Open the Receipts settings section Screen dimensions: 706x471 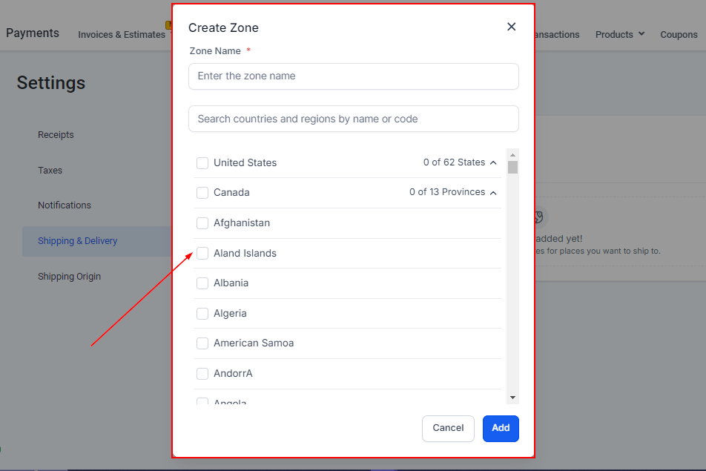click(56, 135)
